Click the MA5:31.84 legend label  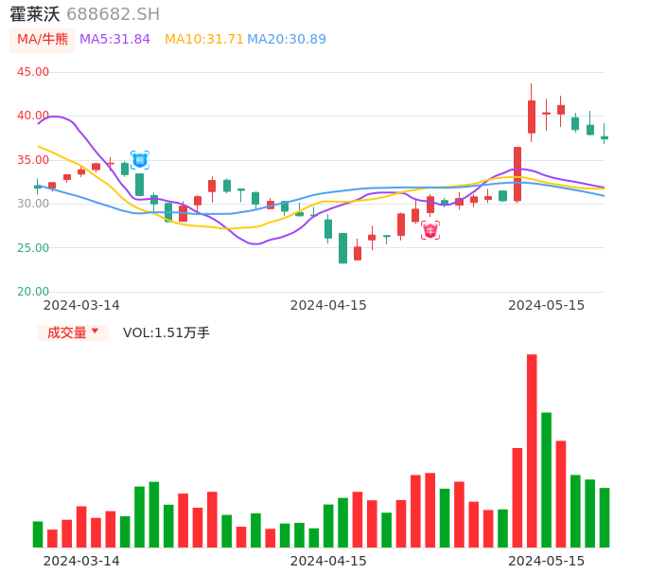coord(114,40)
